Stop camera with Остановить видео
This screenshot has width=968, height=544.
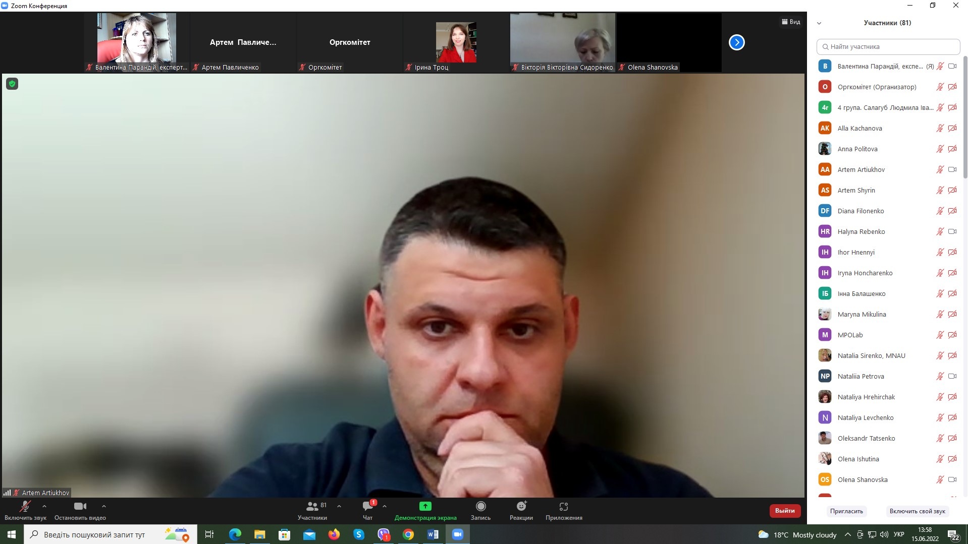pyautogui.click(x=80, y=510)
